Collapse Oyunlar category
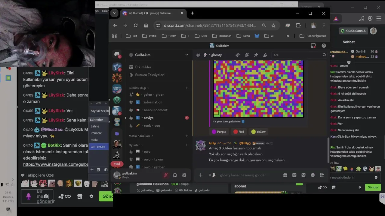The width and height of the screenshot is (385, 216). pyautogui.click(x=136, y=145)
